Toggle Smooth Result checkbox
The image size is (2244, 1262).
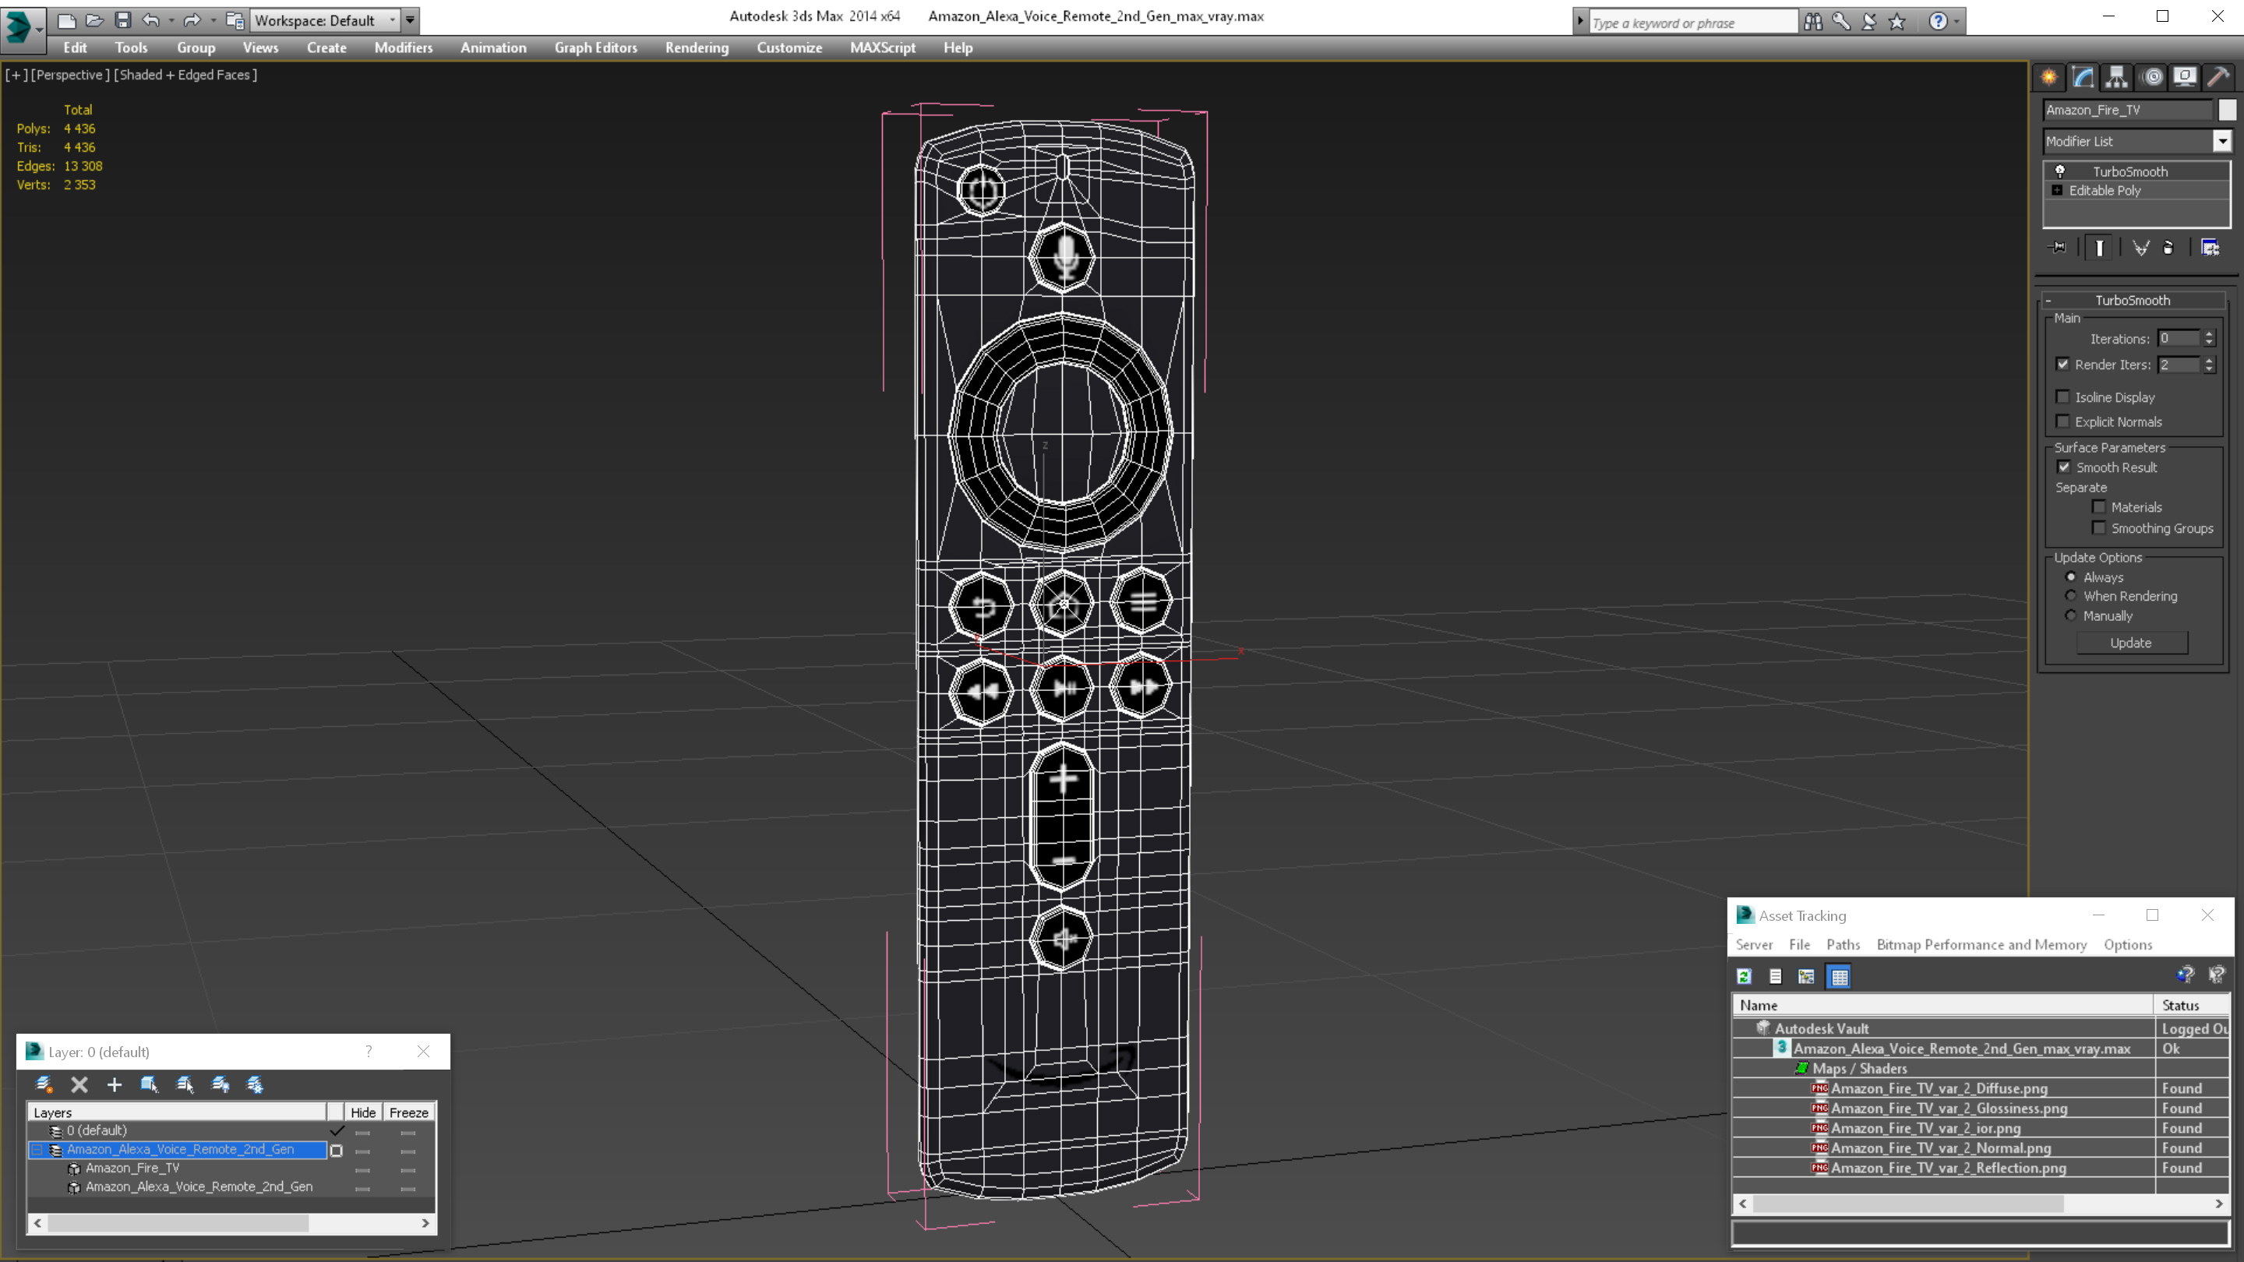[x=2064, y=467]
